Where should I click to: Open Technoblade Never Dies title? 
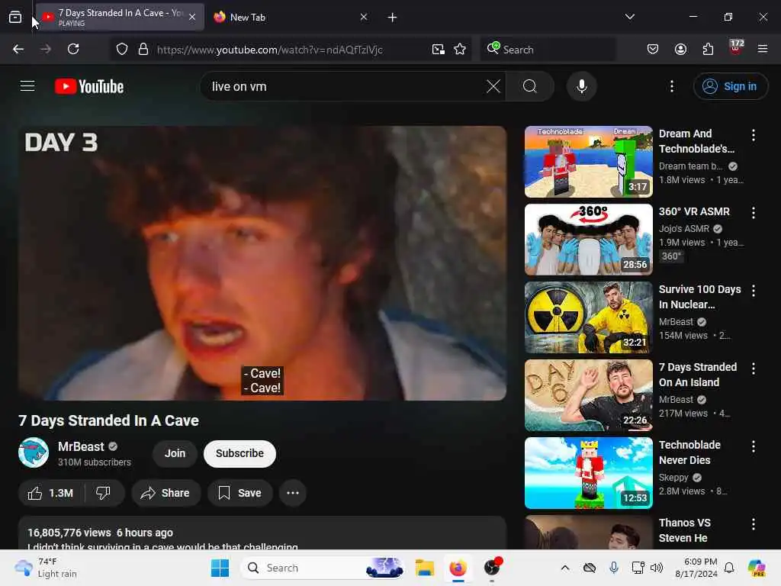[689, 452]
